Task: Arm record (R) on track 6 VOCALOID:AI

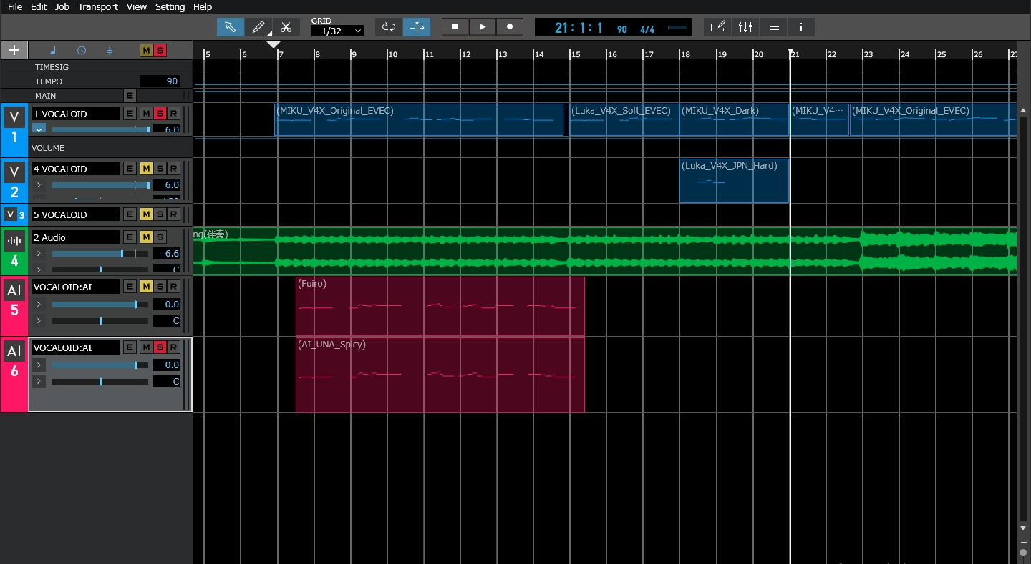Action: [x=173, y=347]
